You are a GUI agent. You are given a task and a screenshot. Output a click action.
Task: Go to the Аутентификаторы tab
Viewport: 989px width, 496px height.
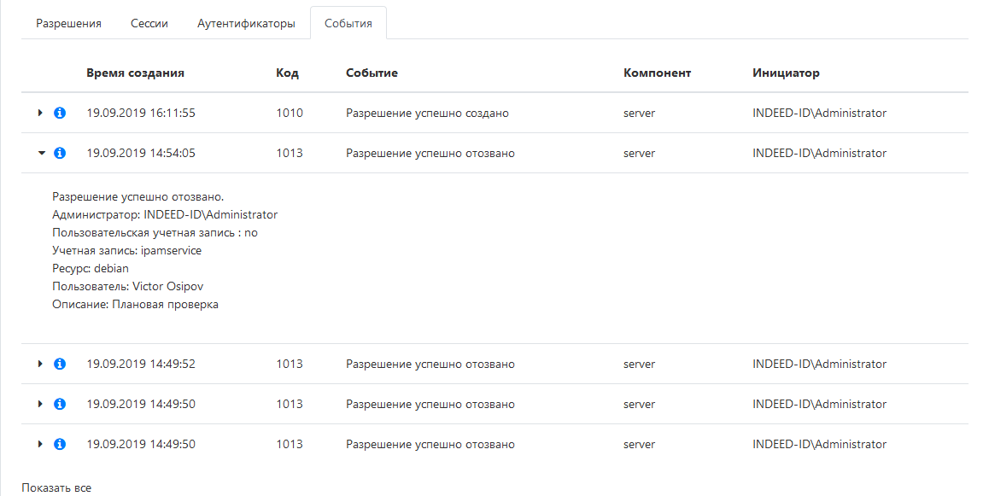(246, 23)
